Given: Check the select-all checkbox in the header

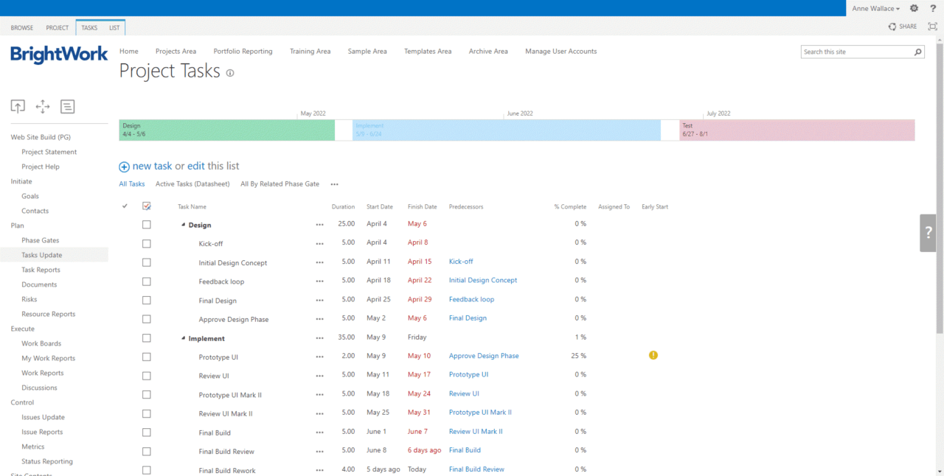Looking at the screenshot, I should [x=146, y=206].
